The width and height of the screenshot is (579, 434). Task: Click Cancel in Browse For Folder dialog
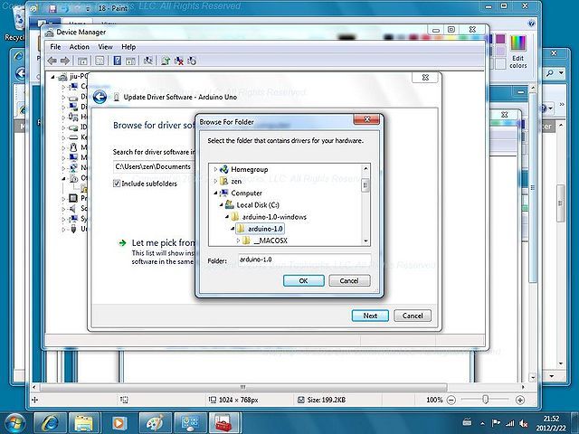tap(349, 281)
